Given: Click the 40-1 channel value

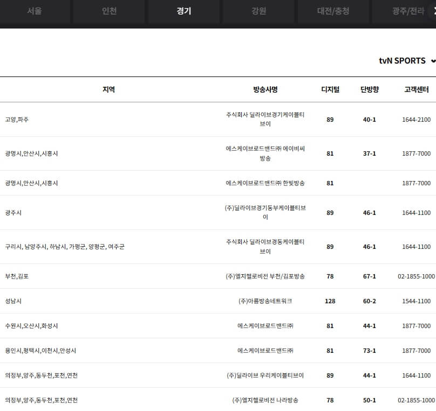Looking at the screenshot, I should [x=369, y=120].
